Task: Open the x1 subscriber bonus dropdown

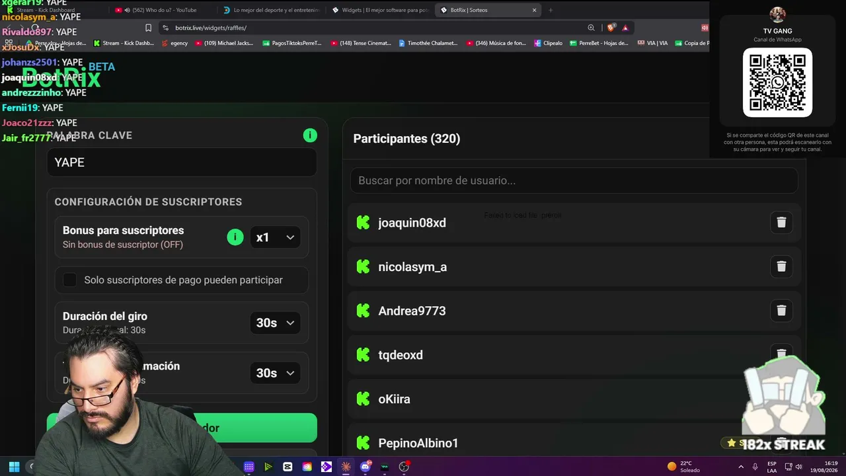Action: click(275, 237)
